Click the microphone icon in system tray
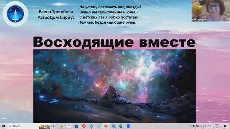Image resolution: width=230 pixels, height=129 pixels. click(194, 126)
